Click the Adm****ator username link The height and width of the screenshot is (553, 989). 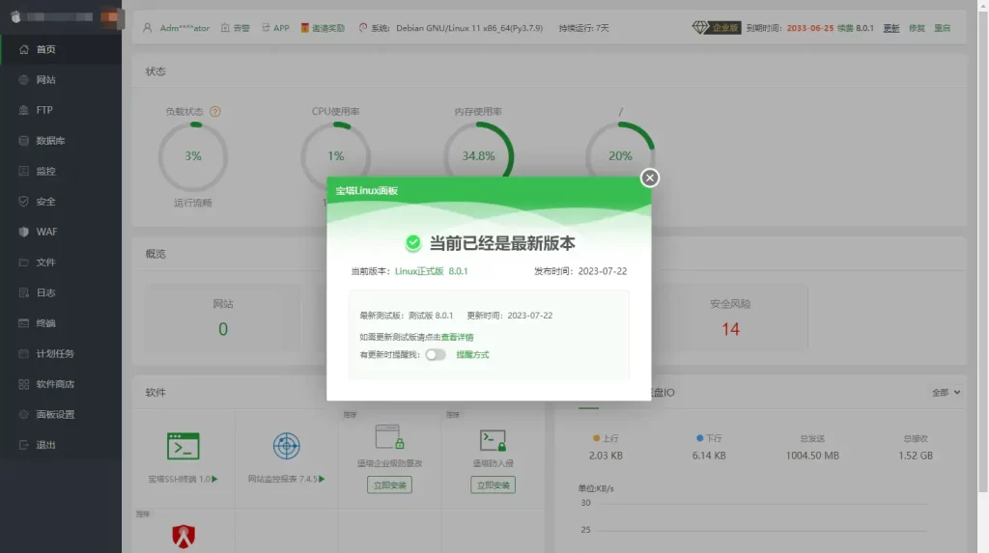(184, 28)
